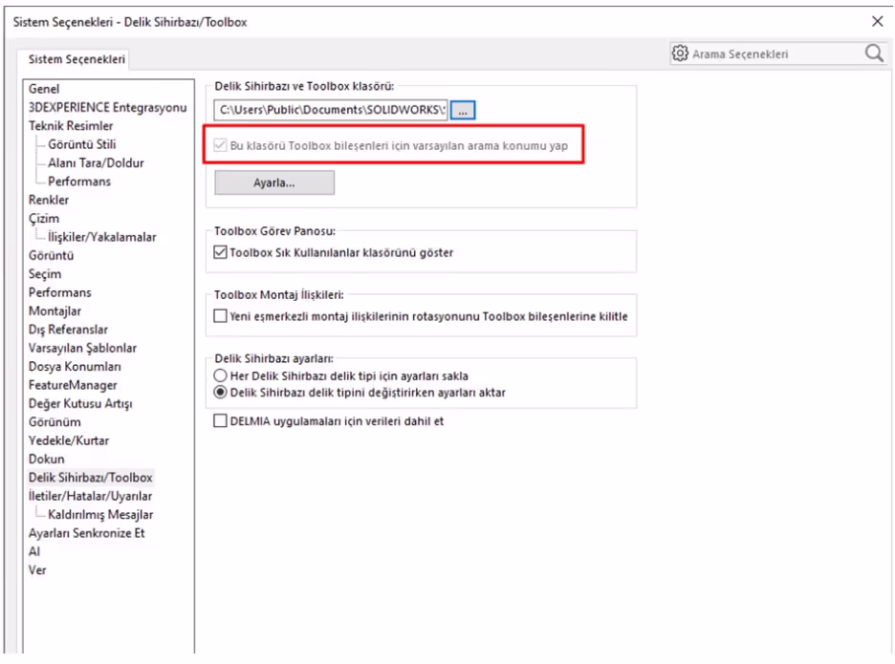Open Dokun category

click(46, 460)
